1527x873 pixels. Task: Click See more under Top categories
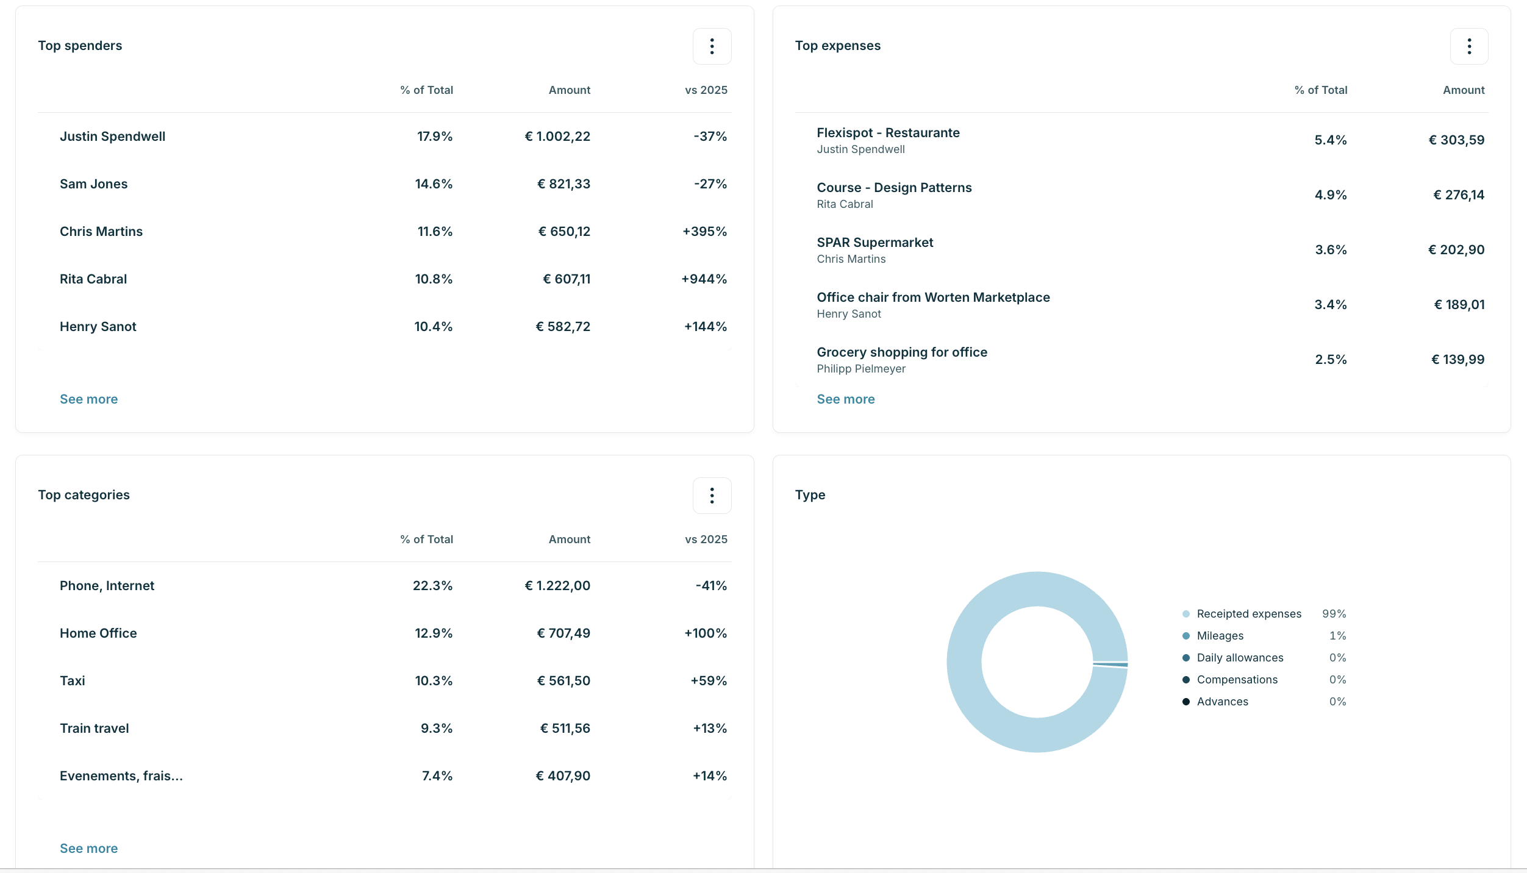(89, 849)
